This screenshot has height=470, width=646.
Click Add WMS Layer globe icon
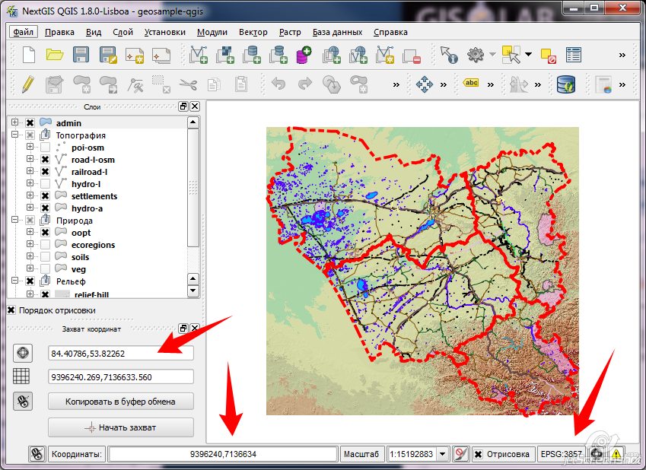332,55
